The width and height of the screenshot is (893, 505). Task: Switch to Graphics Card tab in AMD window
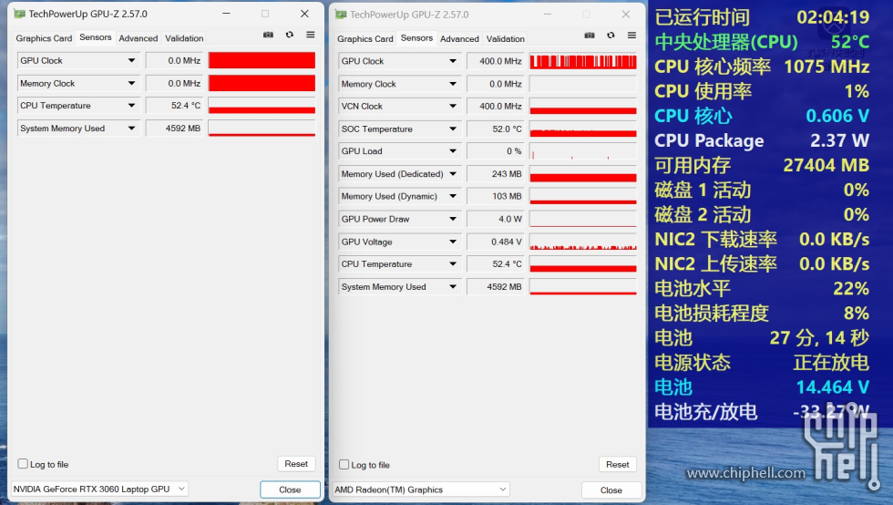pyautogui.click(x=365, y=39)
